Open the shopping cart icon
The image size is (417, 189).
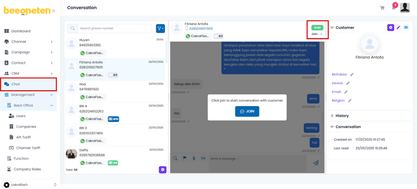[382, 8]
